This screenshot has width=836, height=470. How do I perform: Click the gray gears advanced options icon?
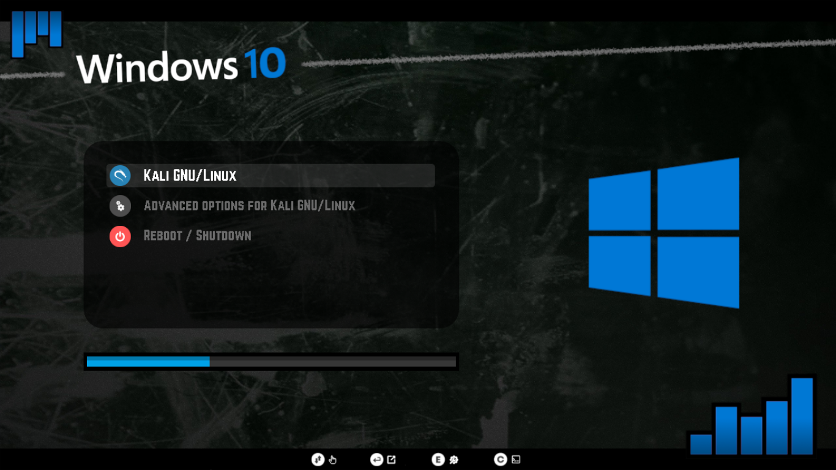[120, 206]
